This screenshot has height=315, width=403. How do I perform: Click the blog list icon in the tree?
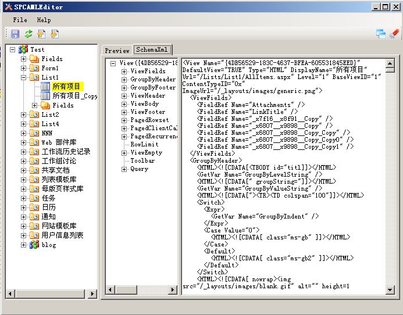[34, 245]
